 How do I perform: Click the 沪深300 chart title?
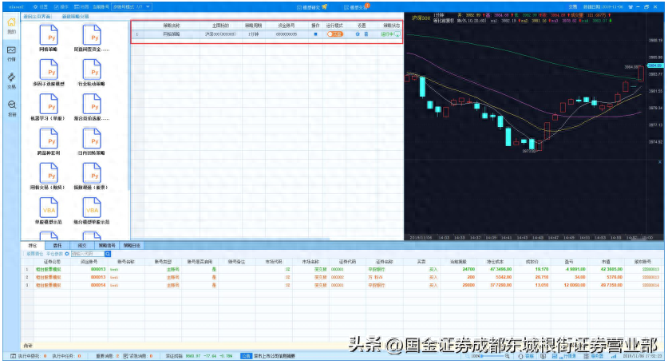point(421,18)
